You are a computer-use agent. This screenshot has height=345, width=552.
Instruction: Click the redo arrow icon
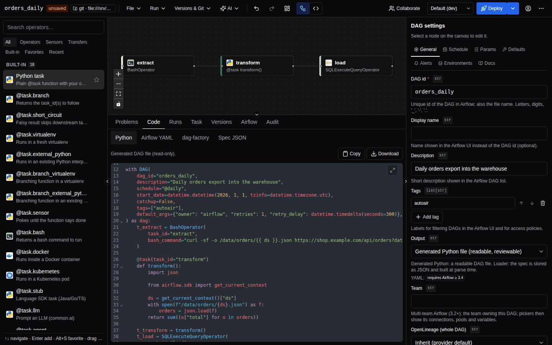pos(272,8)
